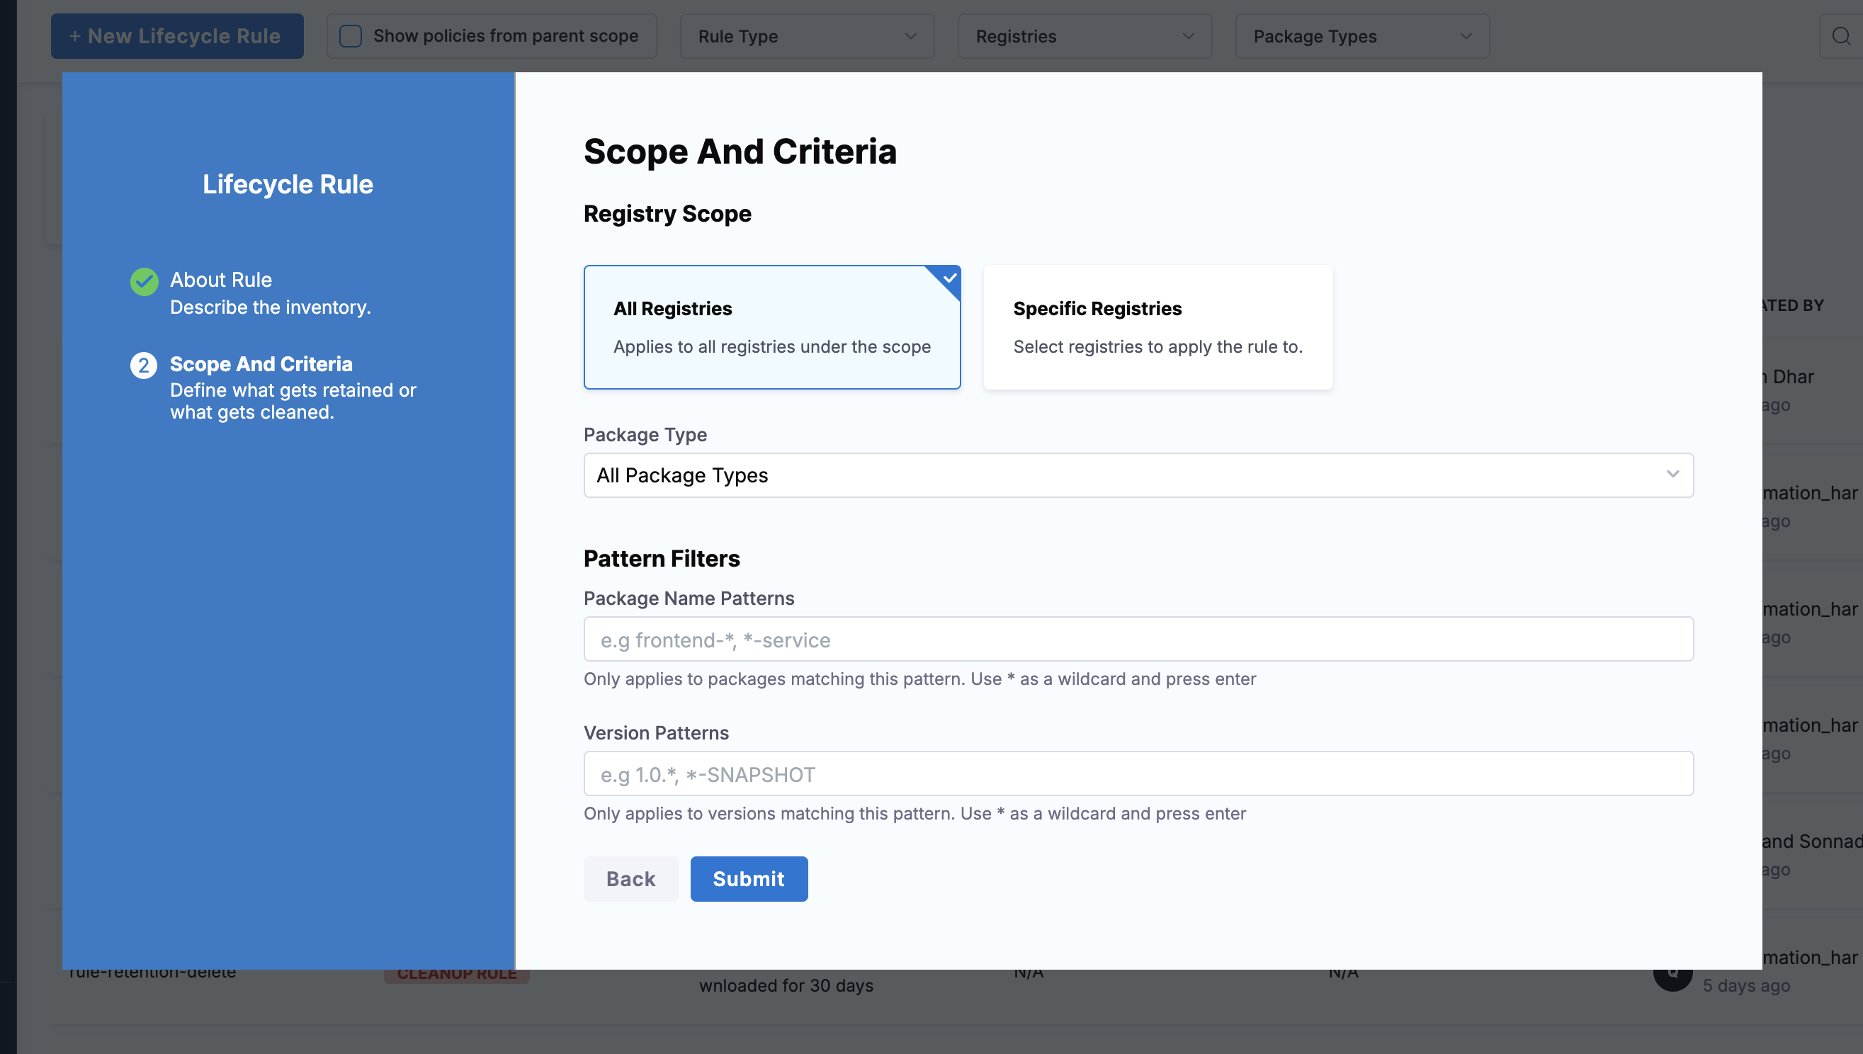Click the Package Name Patterns helper text

click(919, 679)
